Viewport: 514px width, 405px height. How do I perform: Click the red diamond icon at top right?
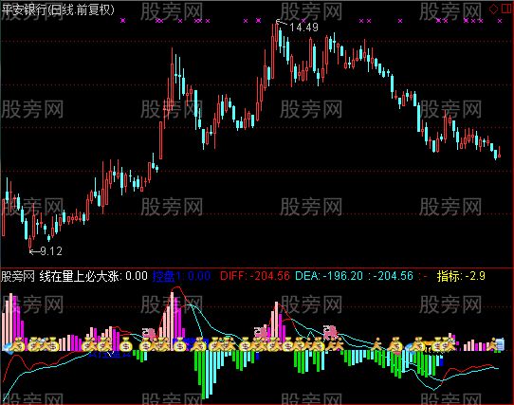[493, 9]
